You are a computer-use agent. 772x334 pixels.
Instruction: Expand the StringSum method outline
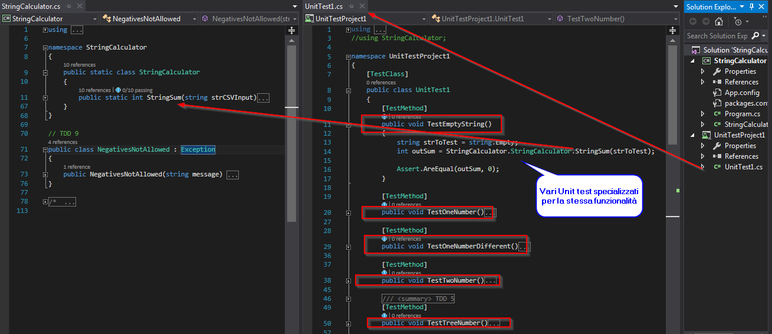(45, 97)
